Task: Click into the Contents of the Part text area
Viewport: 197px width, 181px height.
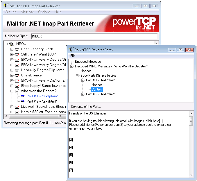Action: [x=129, y=144]
